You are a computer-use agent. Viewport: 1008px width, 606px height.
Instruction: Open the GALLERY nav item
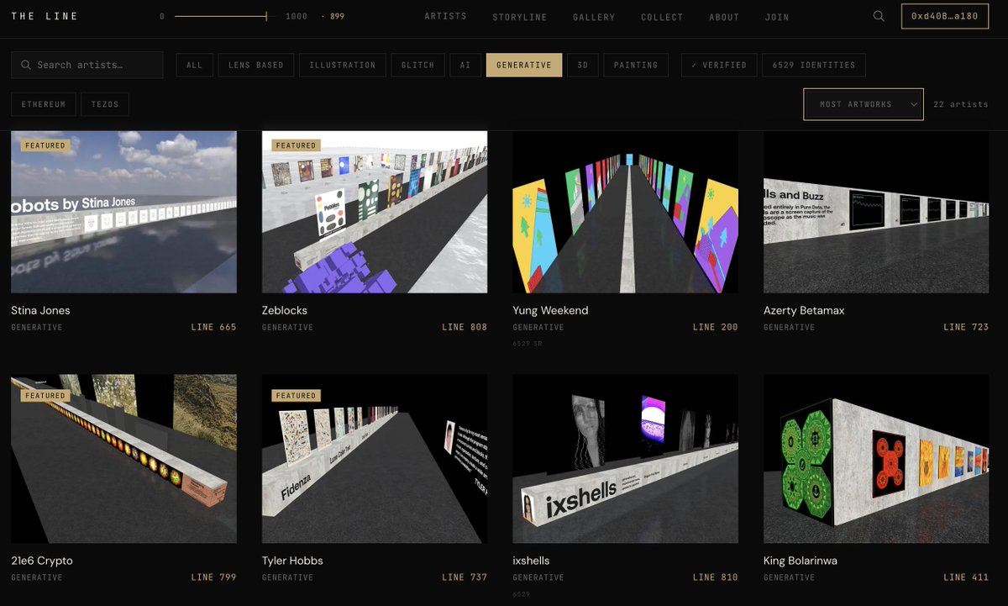[594, 17]
